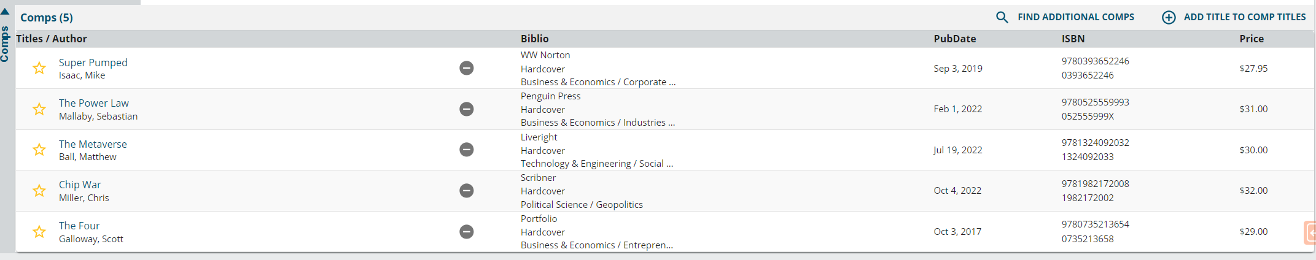The width and height of the screenshot is (1316, 260).
Task: Open the orange side panel handle
Action: tap(1310, 233)
